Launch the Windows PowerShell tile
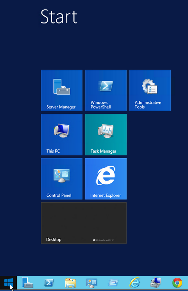Screen dimensions: 188x291 (x=106, y=90)
